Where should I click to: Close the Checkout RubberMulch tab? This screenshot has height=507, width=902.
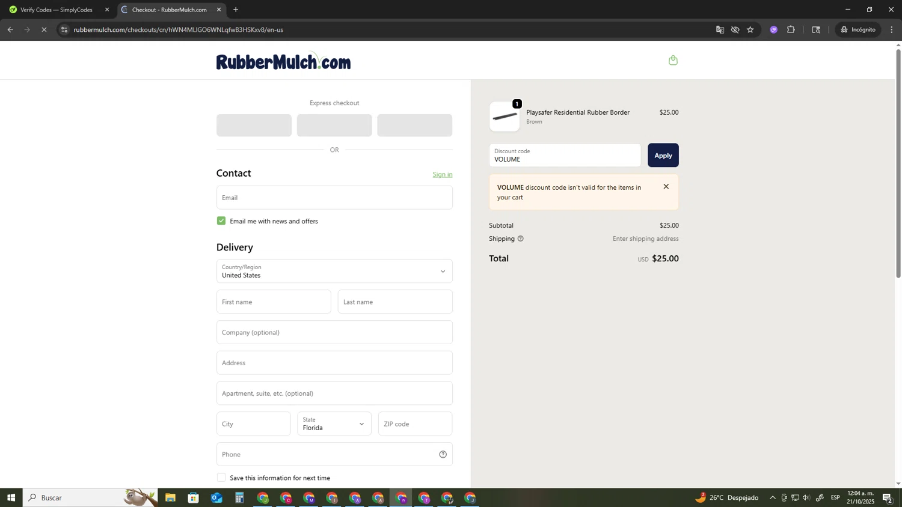(x=219, y=10)
